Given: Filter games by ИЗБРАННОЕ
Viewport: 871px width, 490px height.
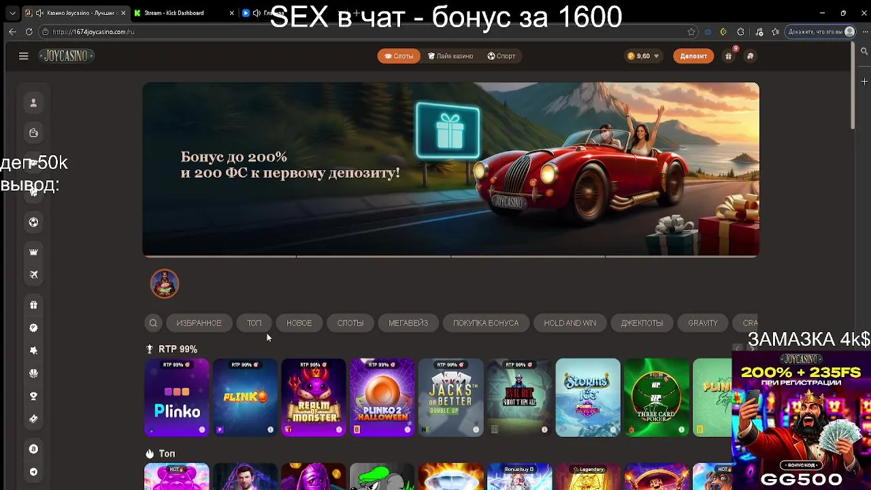Looking at the screenshot, I should (199, 323).
